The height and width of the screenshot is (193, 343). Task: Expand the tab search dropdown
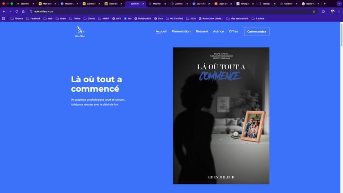coord(339,4)
